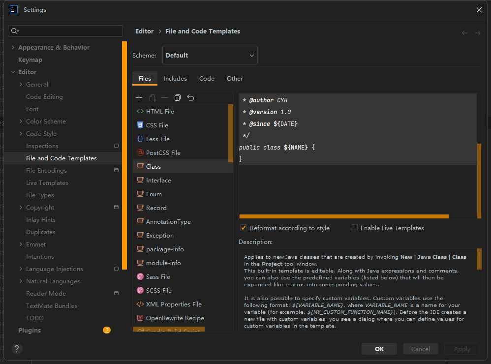
Task: Click the HTML File template icon
Action: point(140,112)
